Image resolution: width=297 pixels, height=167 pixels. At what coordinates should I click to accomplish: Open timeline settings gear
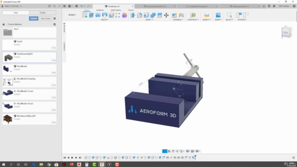click(x=293, y=158)
